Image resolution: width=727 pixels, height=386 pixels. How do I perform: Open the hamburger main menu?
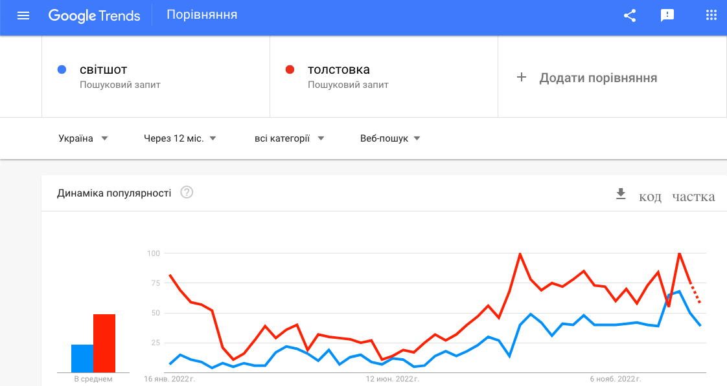tap(23, 16)
